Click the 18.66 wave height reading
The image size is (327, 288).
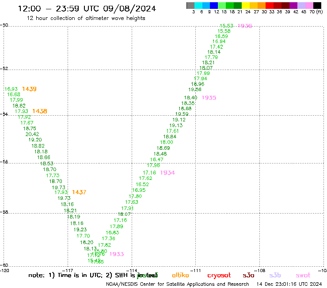44,157
